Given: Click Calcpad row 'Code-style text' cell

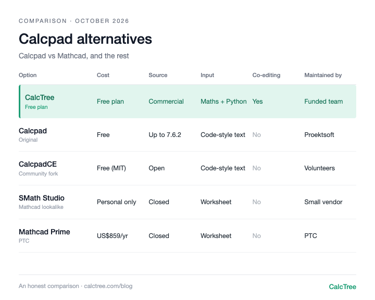Looking at the screenshot, I should point(223,135).
